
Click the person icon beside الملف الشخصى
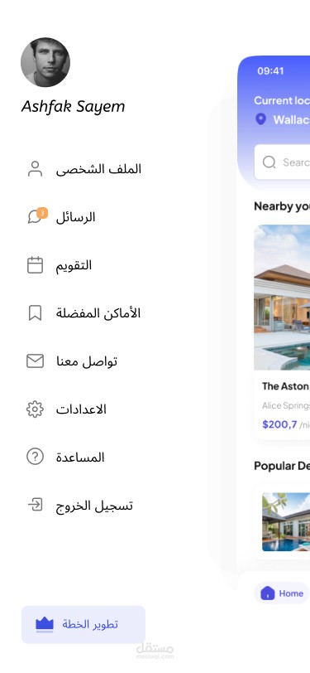(35, 169)
